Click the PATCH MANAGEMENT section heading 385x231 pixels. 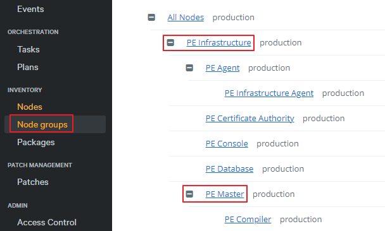click(40, 165)
